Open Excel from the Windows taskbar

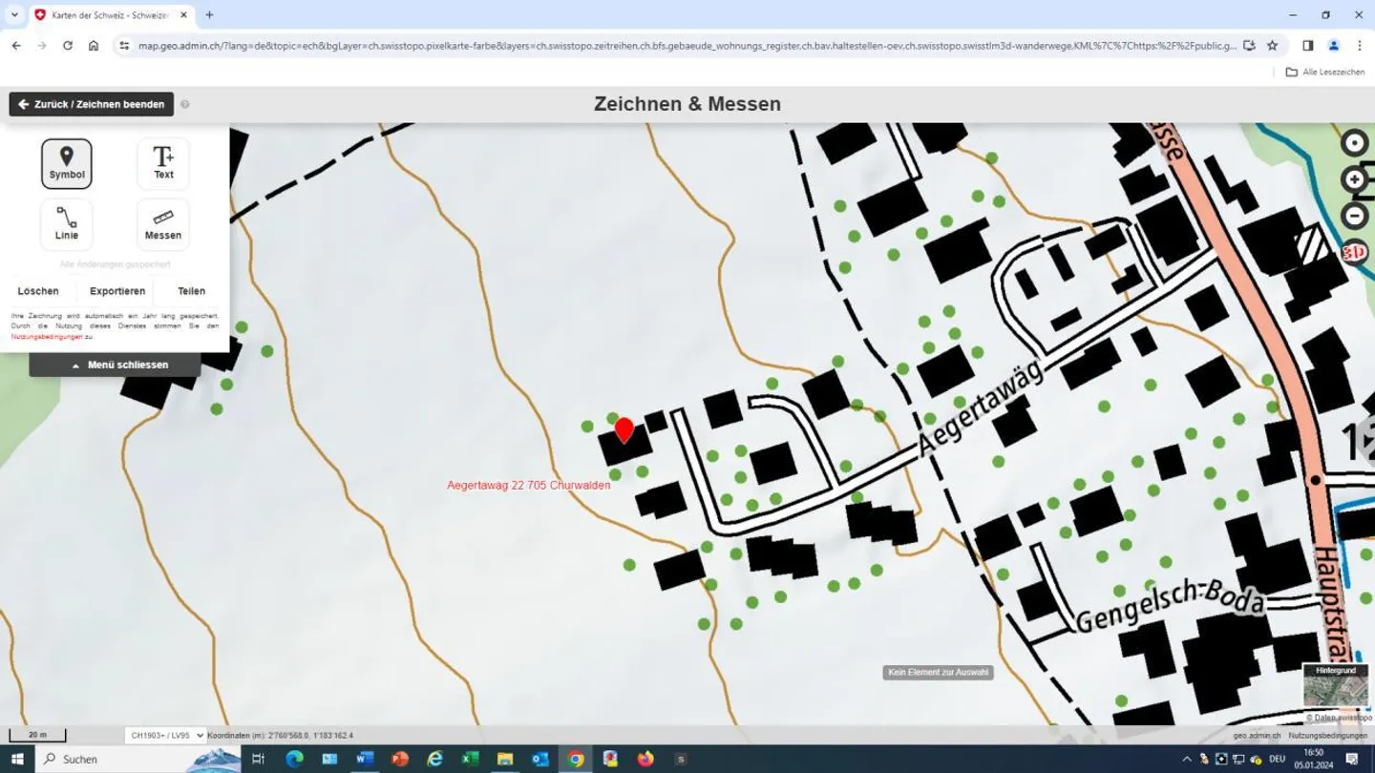click(470, 760)
